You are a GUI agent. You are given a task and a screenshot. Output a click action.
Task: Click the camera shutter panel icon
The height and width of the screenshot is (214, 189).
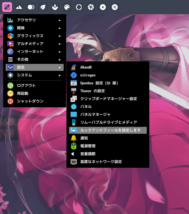point(91,7)
